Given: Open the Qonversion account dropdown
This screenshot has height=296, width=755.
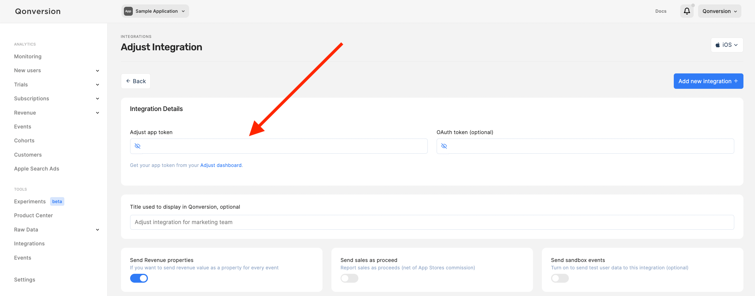Looking at the screenshot, I should (x=719, y=11).
